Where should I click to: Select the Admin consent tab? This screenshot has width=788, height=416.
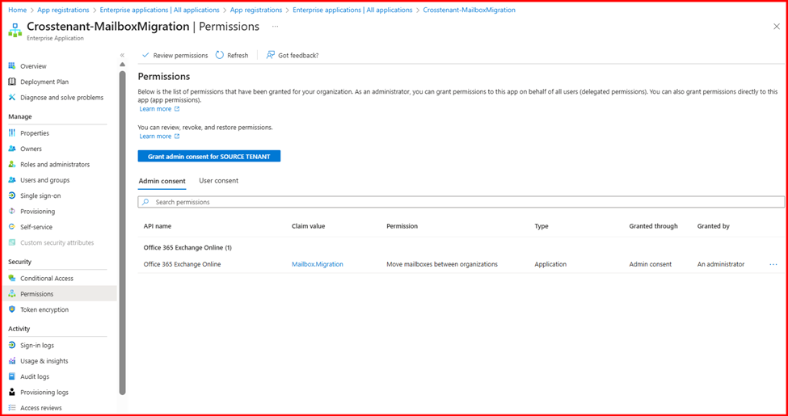click(162, 181)
